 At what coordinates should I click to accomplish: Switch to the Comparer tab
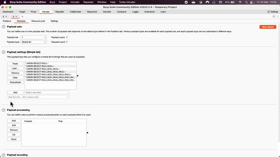pyautogui.click(x=122, y=12)
